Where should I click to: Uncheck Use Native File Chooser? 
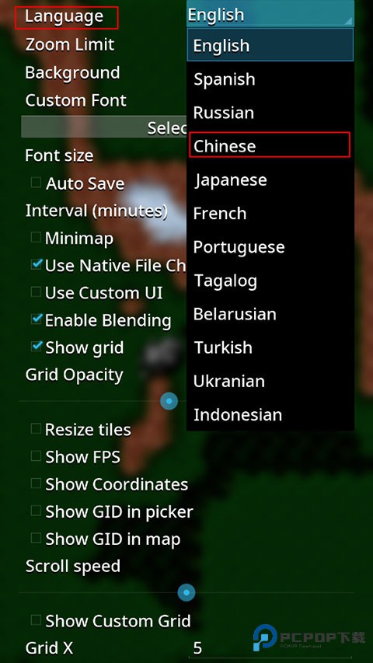click(x=37, y=265)
